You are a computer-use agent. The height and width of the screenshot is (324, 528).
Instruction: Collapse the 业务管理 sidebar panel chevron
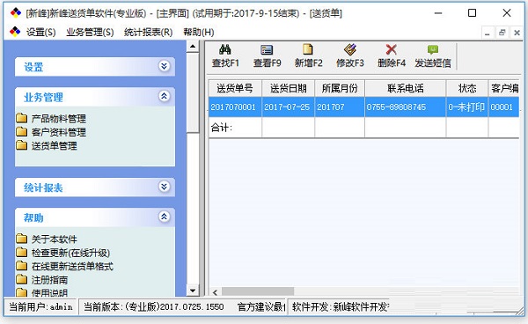tap(164, 96)
